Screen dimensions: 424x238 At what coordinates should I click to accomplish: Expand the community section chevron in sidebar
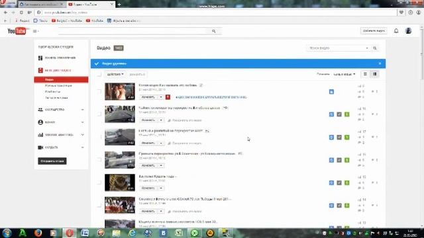(x=82, y=110)
